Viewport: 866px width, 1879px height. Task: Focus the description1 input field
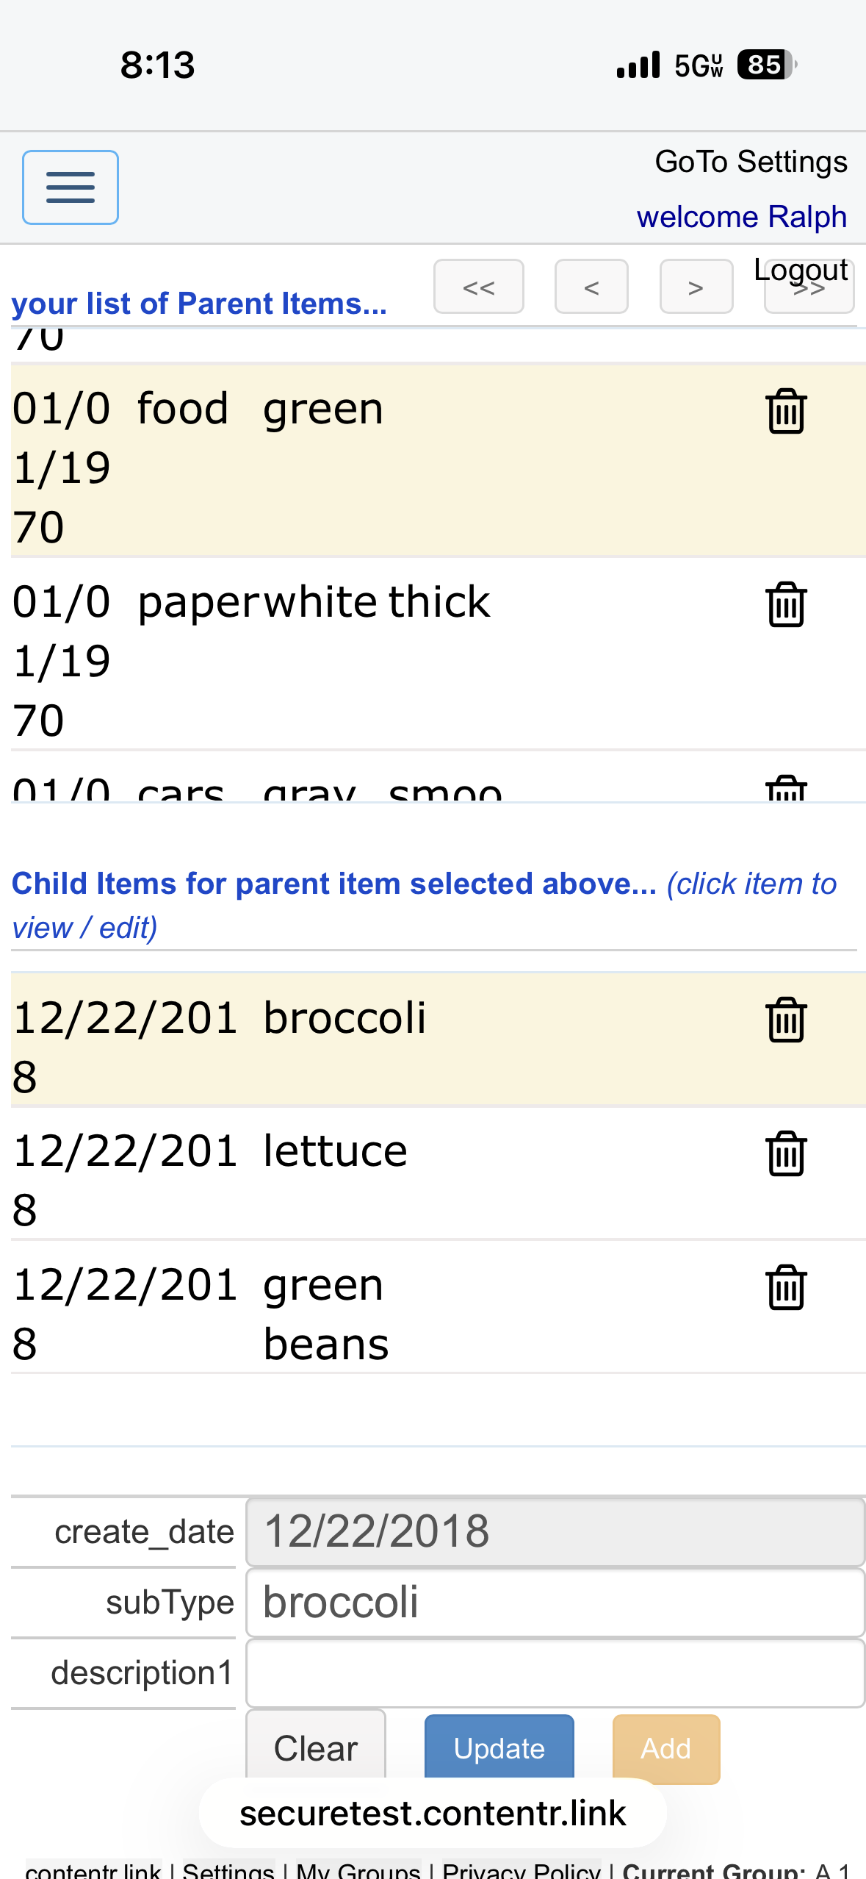pyautogui.click(x=555, y=1673)
